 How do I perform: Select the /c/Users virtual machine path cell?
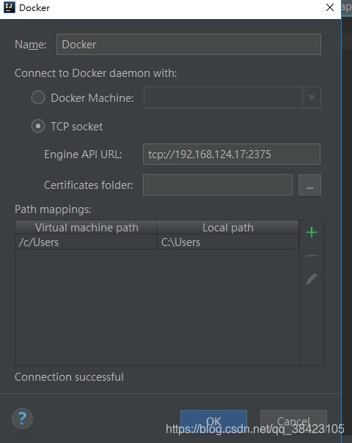click(87, 242)
